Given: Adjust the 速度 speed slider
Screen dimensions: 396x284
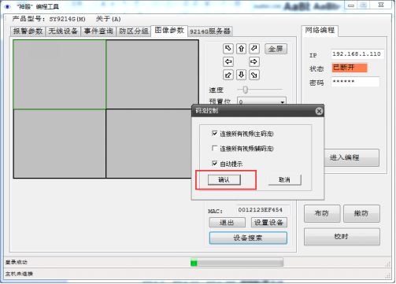Looking at the screenshot, I should (245, 90).
